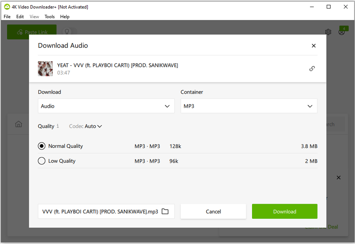Click the 2 MB file size
355x244 pixels.
[x=311, y=161]
